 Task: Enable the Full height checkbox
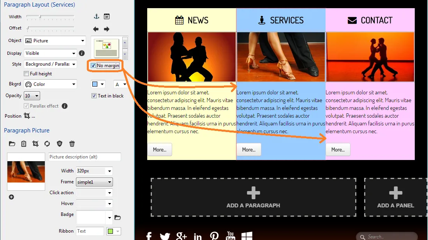point(26,74)
